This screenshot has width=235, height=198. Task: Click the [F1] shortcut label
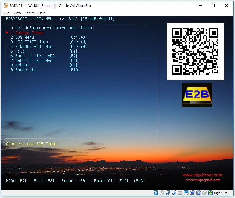tap(73, 51)
